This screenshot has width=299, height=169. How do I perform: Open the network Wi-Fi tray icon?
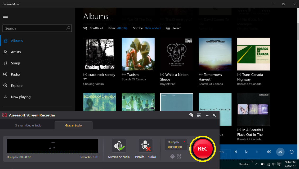click(268, 164)
